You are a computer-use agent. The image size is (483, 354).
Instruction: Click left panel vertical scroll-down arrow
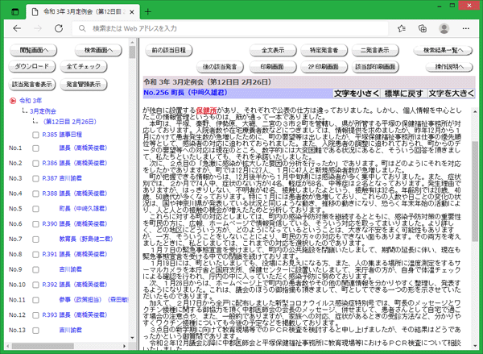click(x=133, y=338)
